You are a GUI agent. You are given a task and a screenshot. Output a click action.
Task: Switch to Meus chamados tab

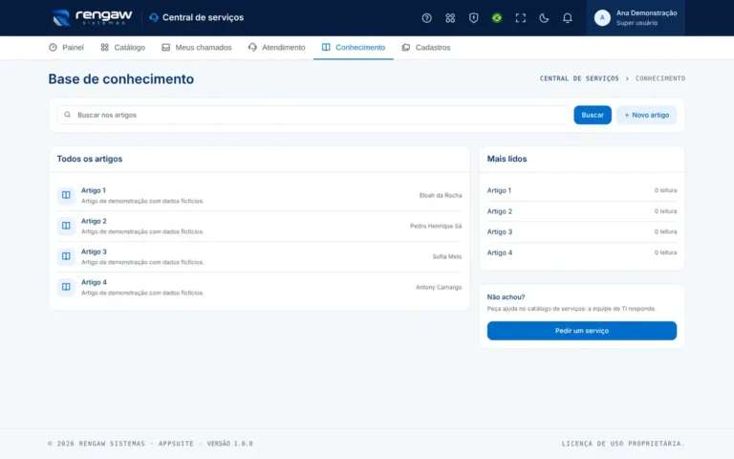point(197,47)
